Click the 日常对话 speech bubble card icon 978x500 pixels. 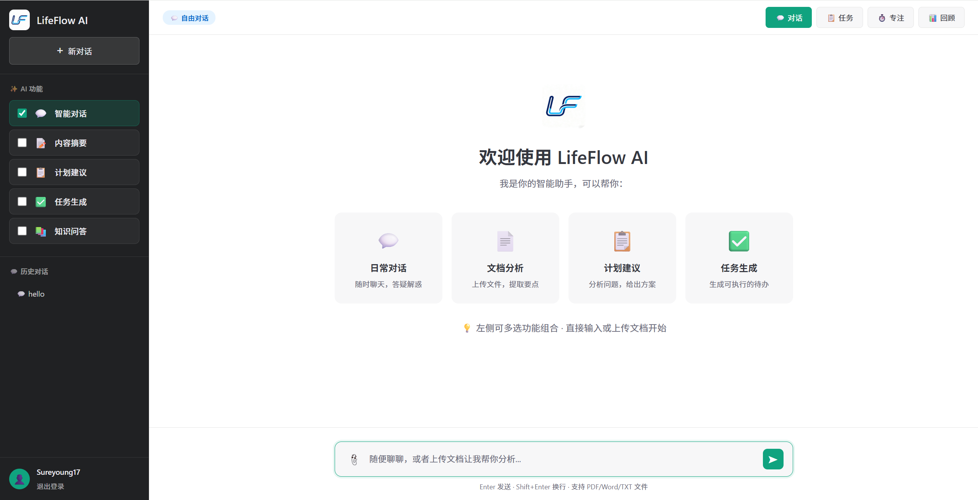tap(388, 241)
